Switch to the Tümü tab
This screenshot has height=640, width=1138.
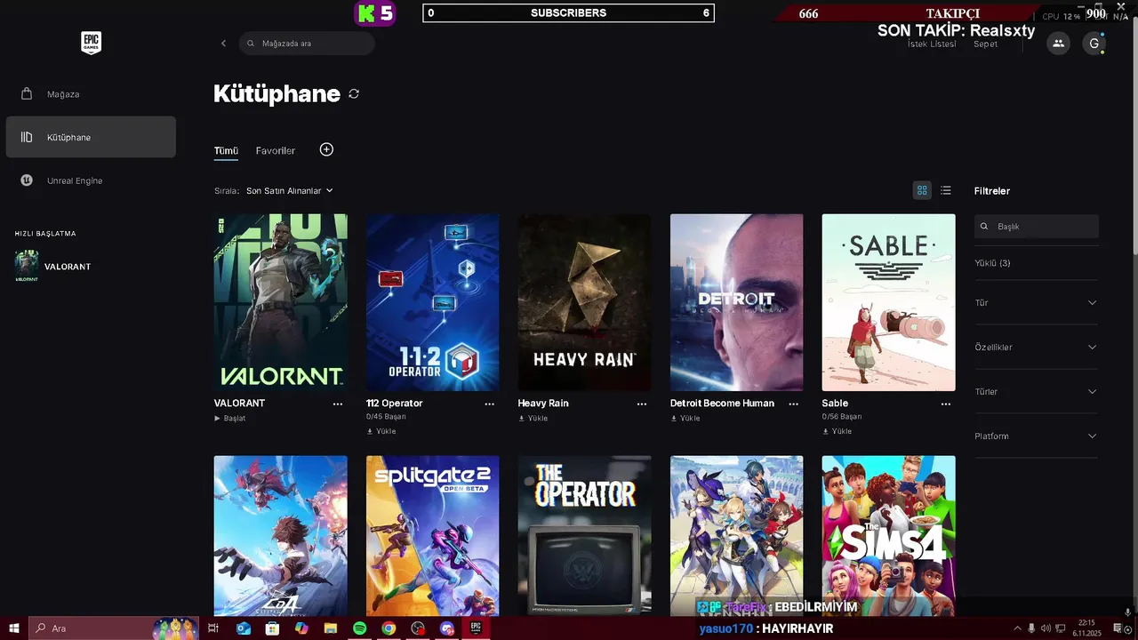(226, 151)
